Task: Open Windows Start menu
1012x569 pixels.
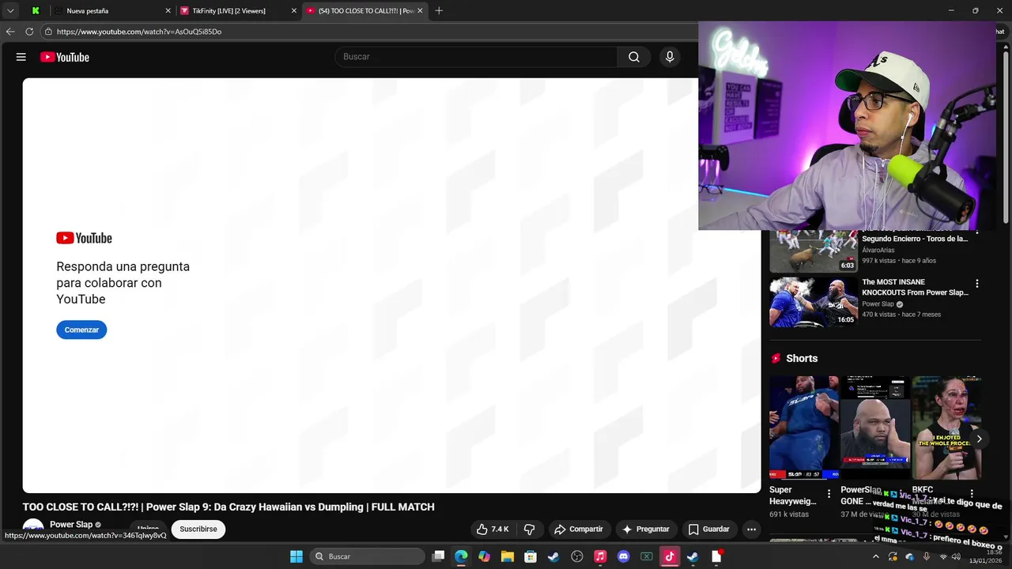Action: [x=296, y=556]
